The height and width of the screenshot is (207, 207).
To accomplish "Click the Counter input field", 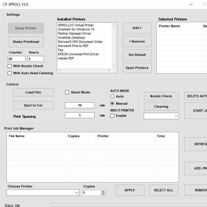I will point(16,59).
